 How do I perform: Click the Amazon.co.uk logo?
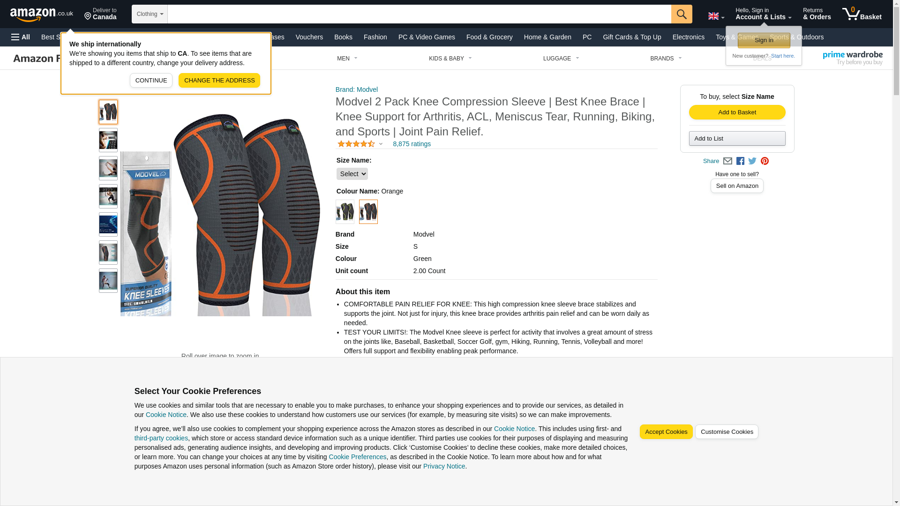click(x=42, y=14)
